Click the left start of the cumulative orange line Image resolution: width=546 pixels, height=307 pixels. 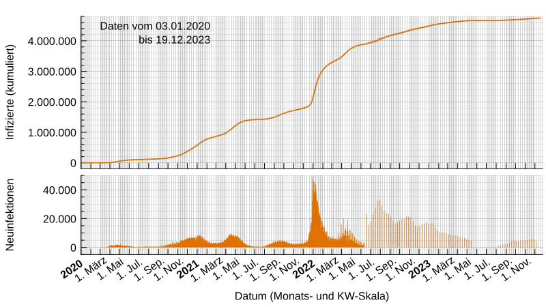click(x=84, y=162)
